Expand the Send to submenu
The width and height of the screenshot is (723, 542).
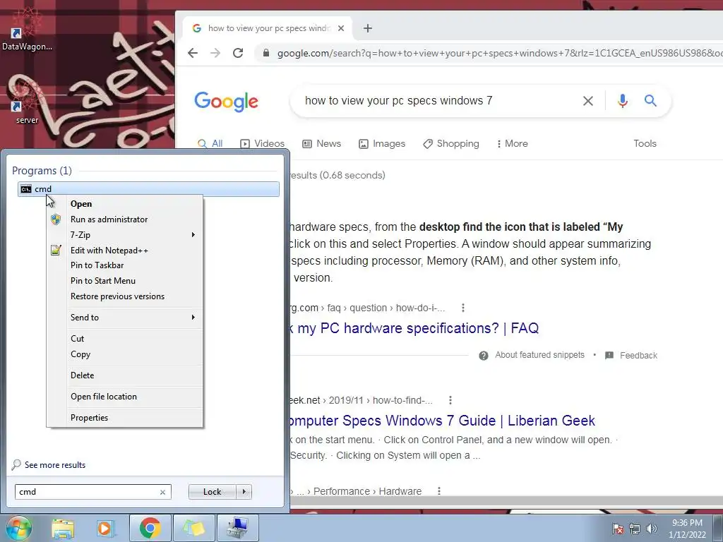tap(124, 317)
